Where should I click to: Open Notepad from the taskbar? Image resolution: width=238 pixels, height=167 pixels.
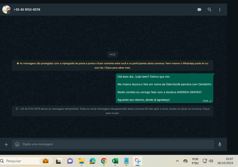click(x=126, y=161)
